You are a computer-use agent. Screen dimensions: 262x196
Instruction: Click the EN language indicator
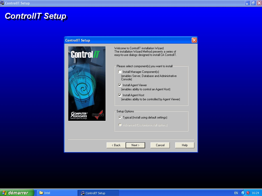(x=236, y=193)
